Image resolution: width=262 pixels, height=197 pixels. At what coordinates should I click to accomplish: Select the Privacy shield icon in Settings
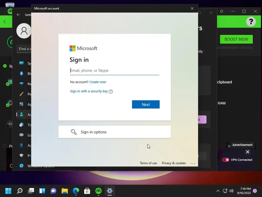21,155
